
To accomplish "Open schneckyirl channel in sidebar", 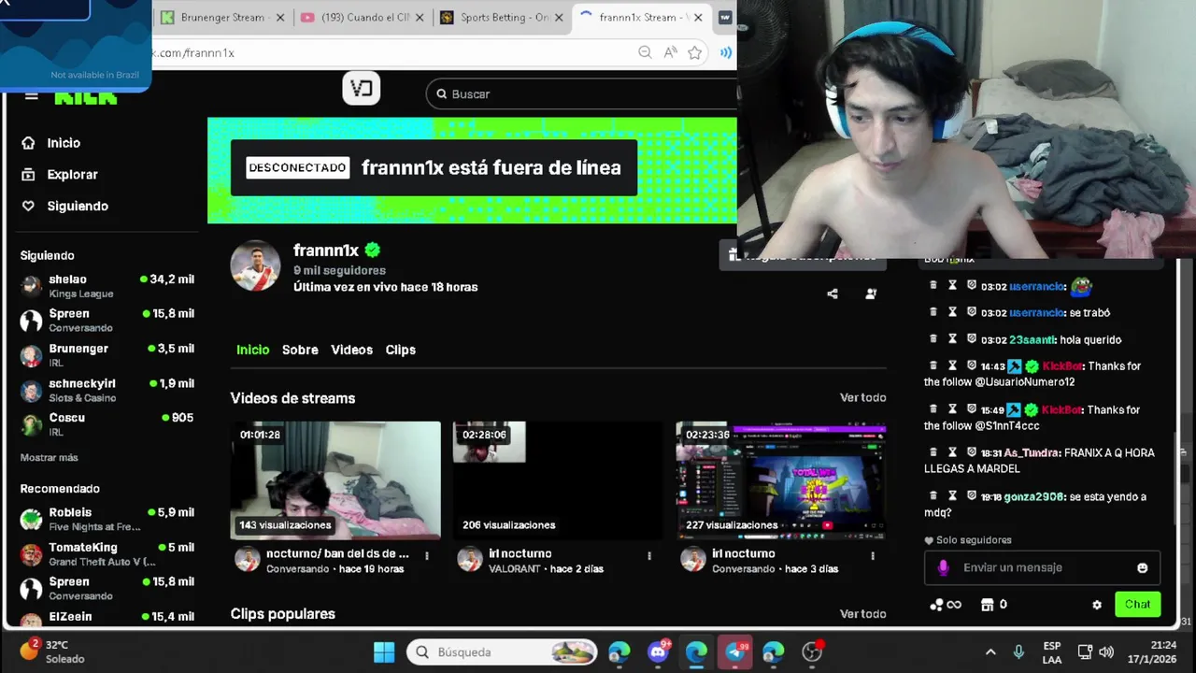I will coord(107,390).
